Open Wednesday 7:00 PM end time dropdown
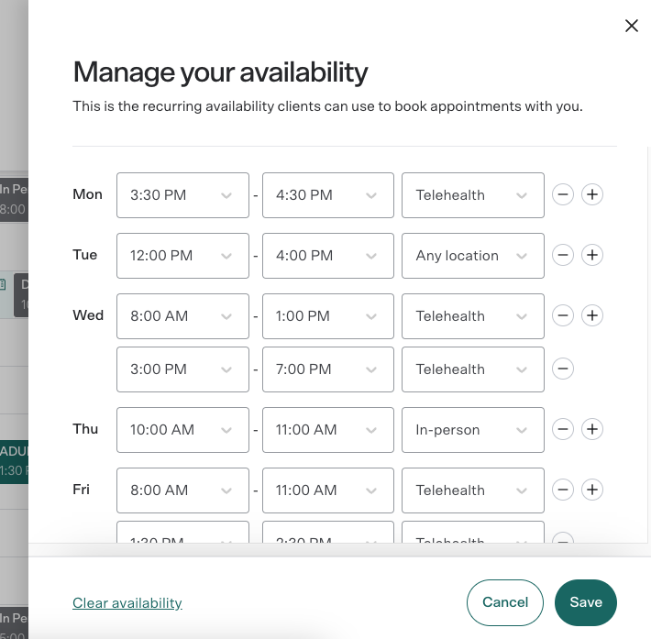This screenshot has width=651, height=639. click(x=327, y=369)
